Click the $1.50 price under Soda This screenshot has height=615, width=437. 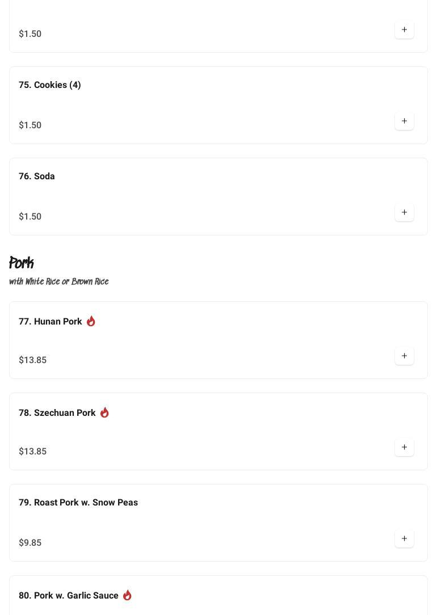(x=30, y=217)
